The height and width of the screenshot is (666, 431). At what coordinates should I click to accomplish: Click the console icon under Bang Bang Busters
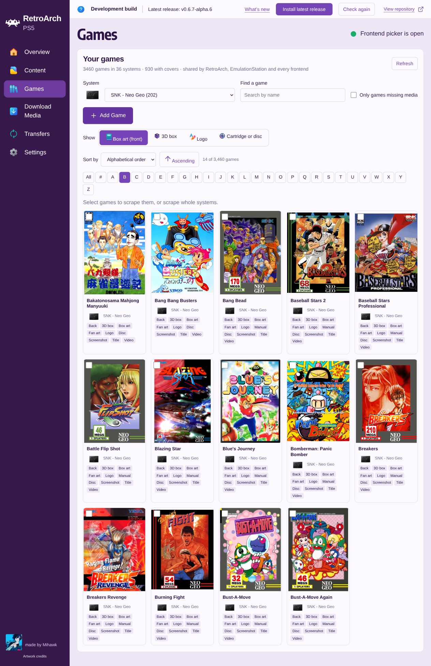point(162,311)
